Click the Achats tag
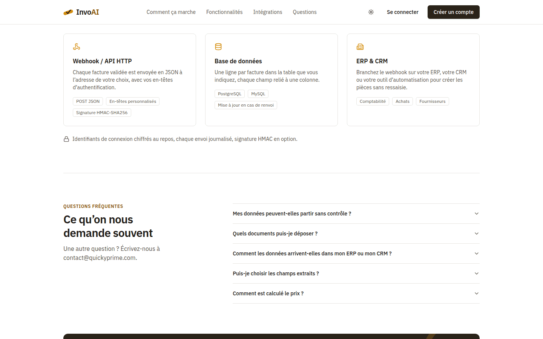Viewport: 543px width, 339px height. 402,101
